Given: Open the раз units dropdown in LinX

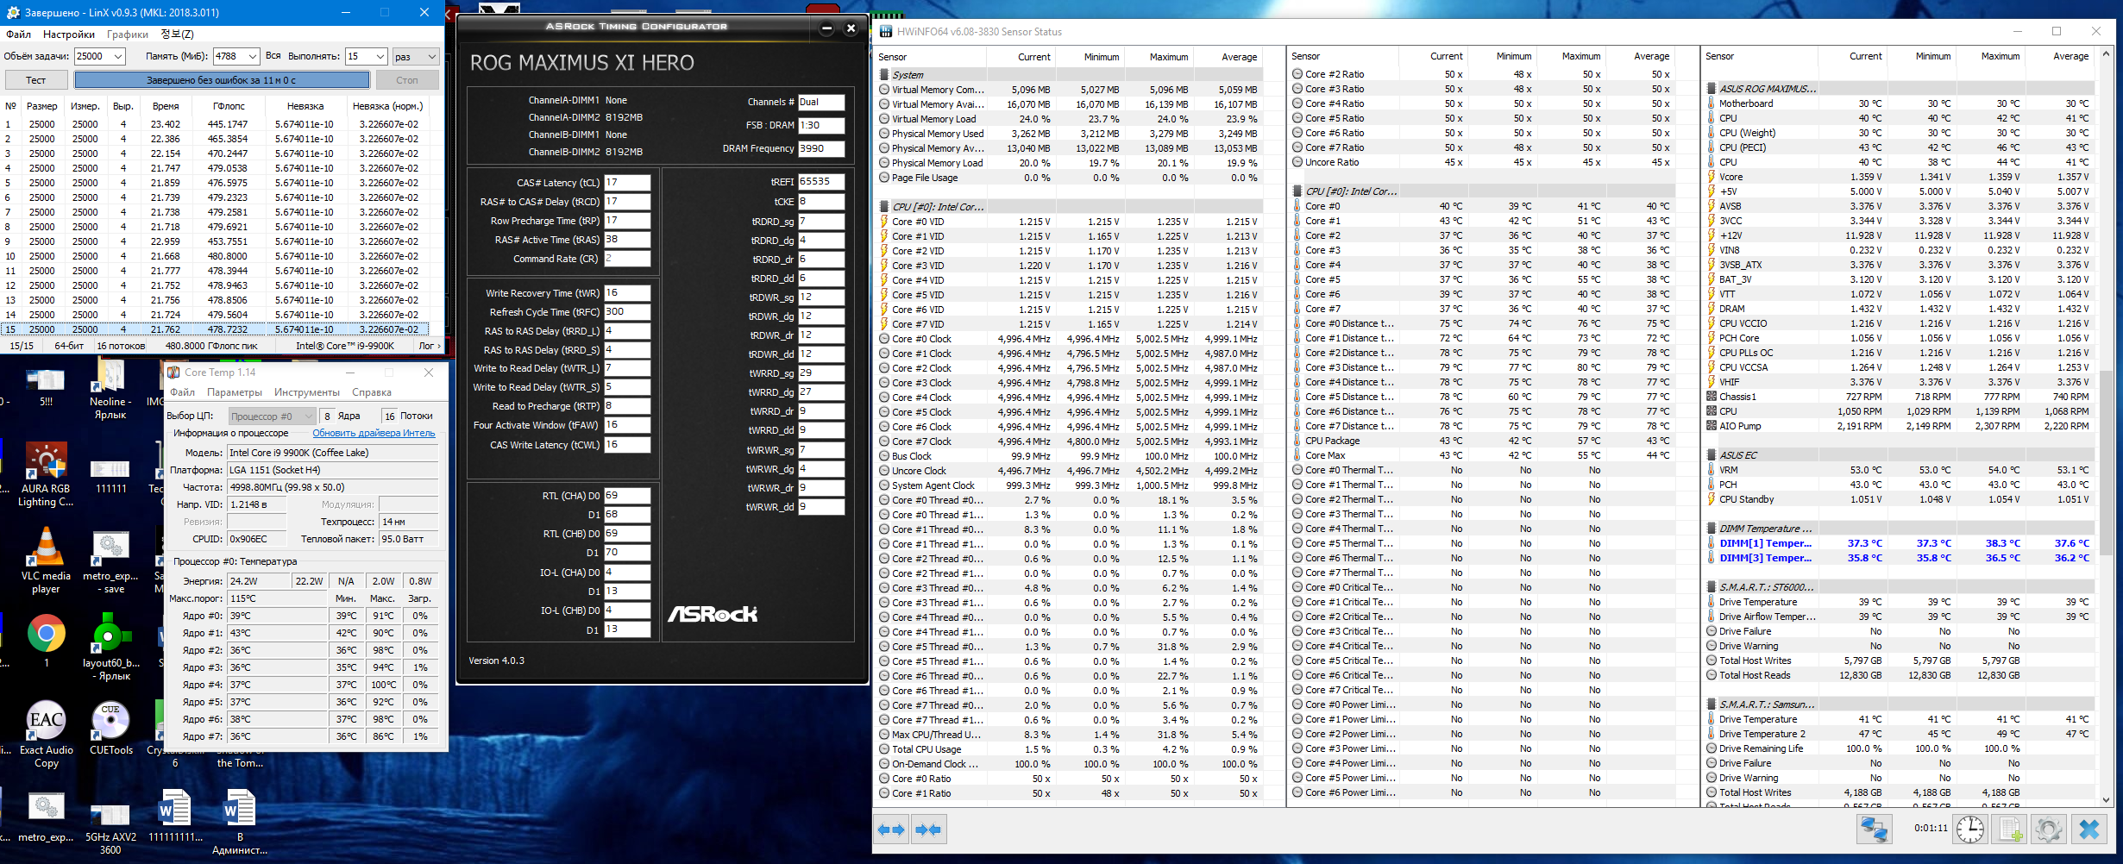Looking at the screenshot, I should click(416, 56).
